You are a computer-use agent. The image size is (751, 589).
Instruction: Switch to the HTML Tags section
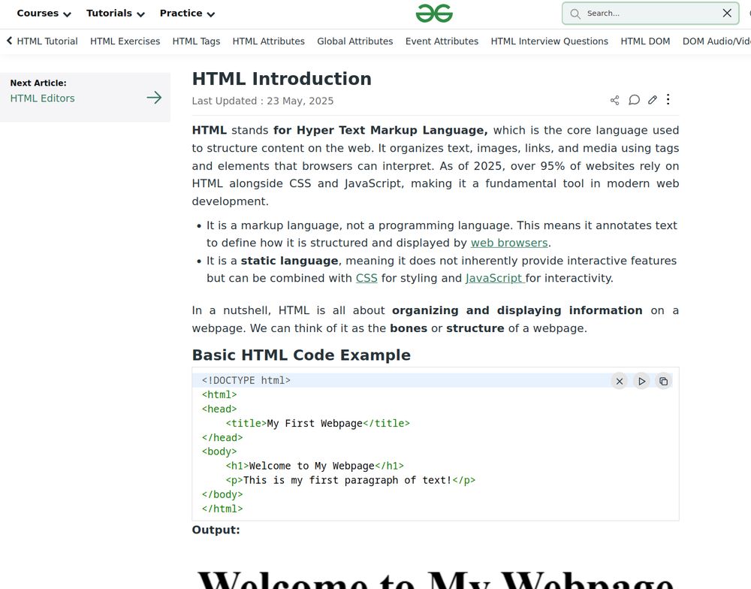point(196,41)
